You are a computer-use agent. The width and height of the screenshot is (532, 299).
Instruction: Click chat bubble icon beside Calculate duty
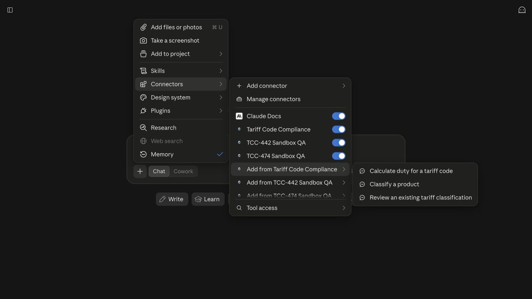[x=362, y=171]
